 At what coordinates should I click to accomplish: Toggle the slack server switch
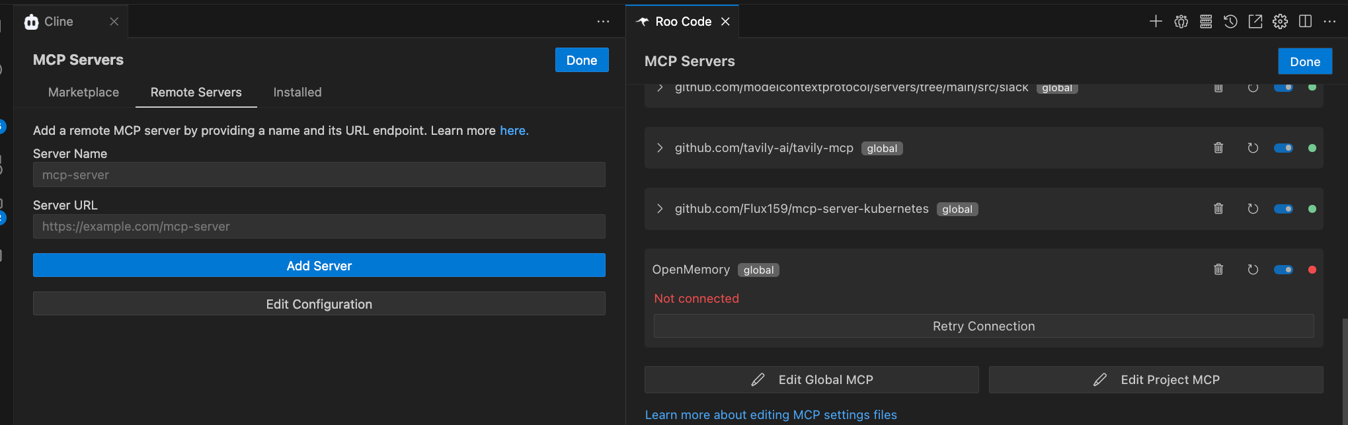pyautogui.click(x=1283, y=87)
